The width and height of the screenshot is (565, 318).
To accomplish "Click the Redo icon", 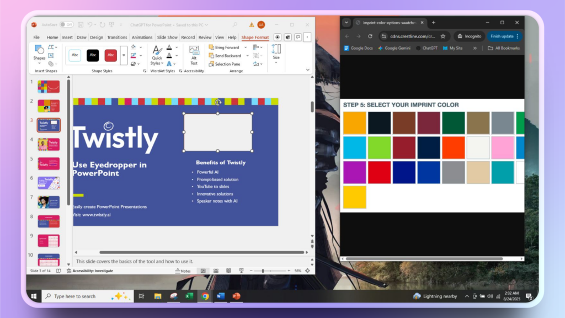I will (x=102, y=25).
